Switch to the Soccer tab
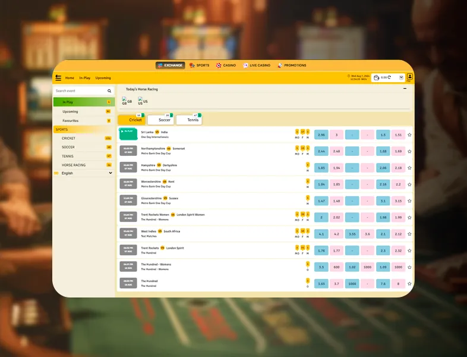Screen dimensions: 467x357 pos(160,120)
